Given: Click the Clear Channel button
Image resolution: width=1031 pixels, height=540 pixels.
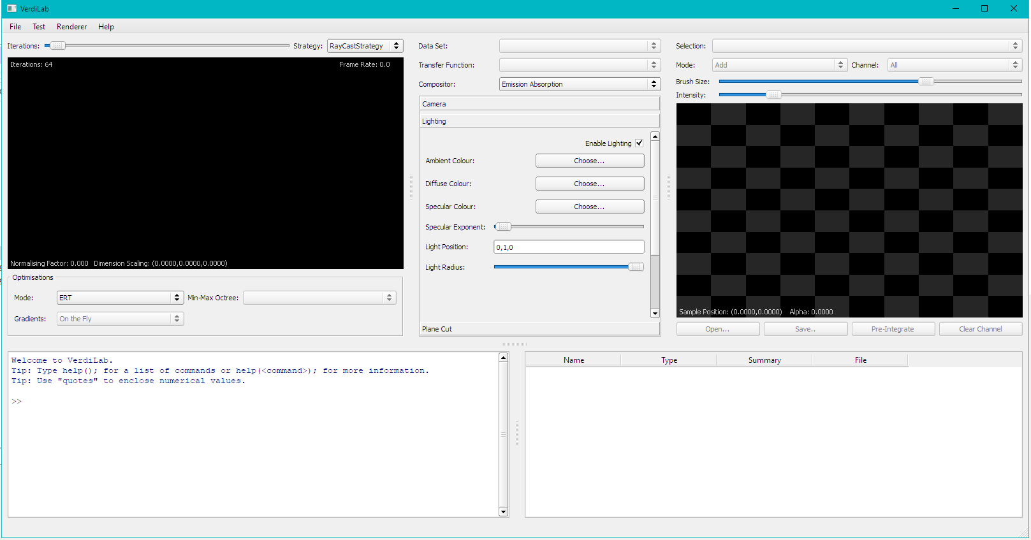Looking at the screenshot, I should [x=981, y=329].
